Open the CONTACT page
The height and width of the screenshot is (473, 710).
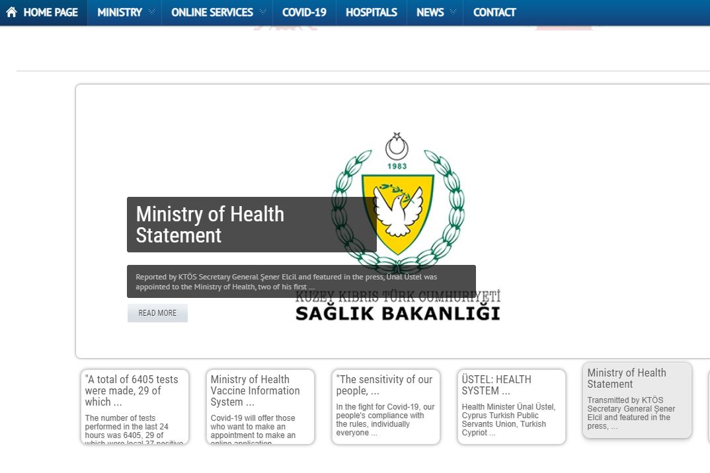494,12
